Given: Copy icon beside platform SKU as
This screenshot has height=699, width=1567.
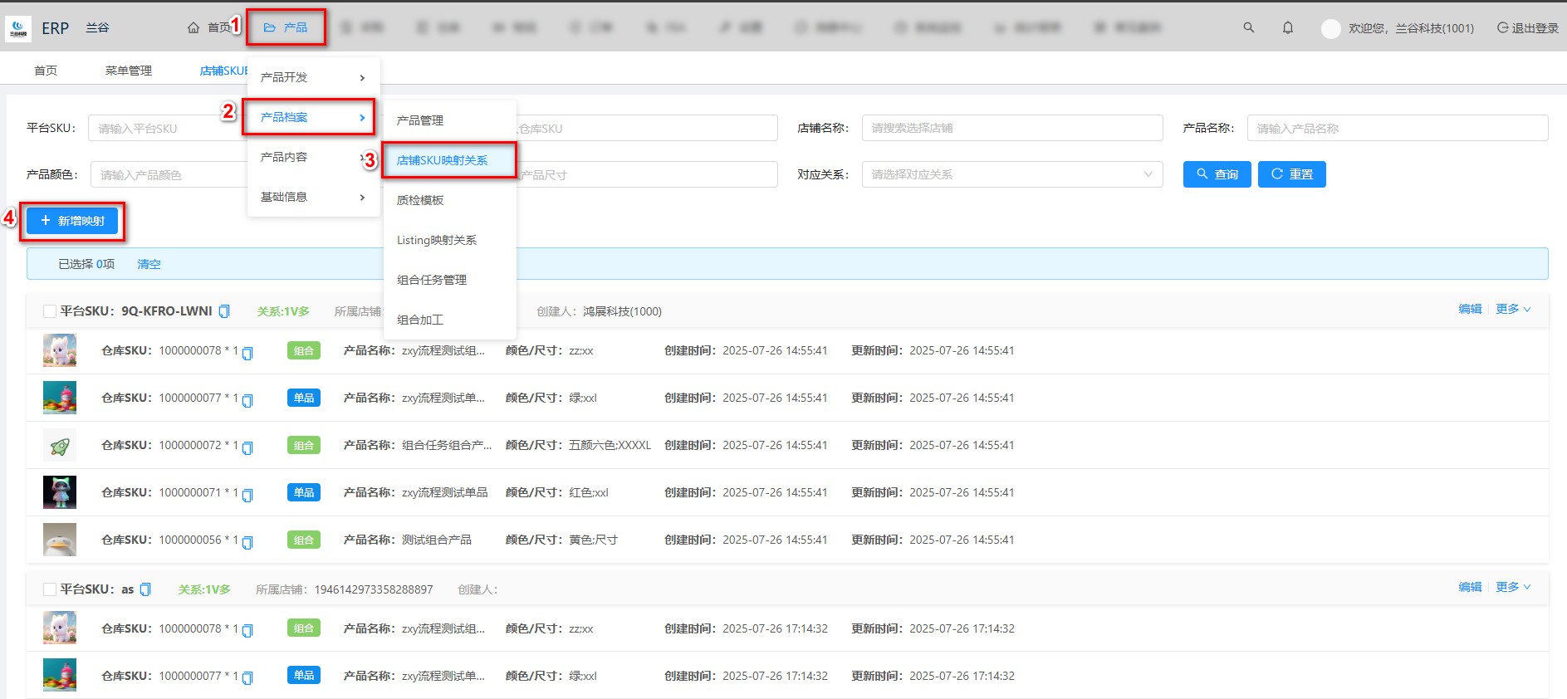Looking at the screenshot, I should coord(145,589).
